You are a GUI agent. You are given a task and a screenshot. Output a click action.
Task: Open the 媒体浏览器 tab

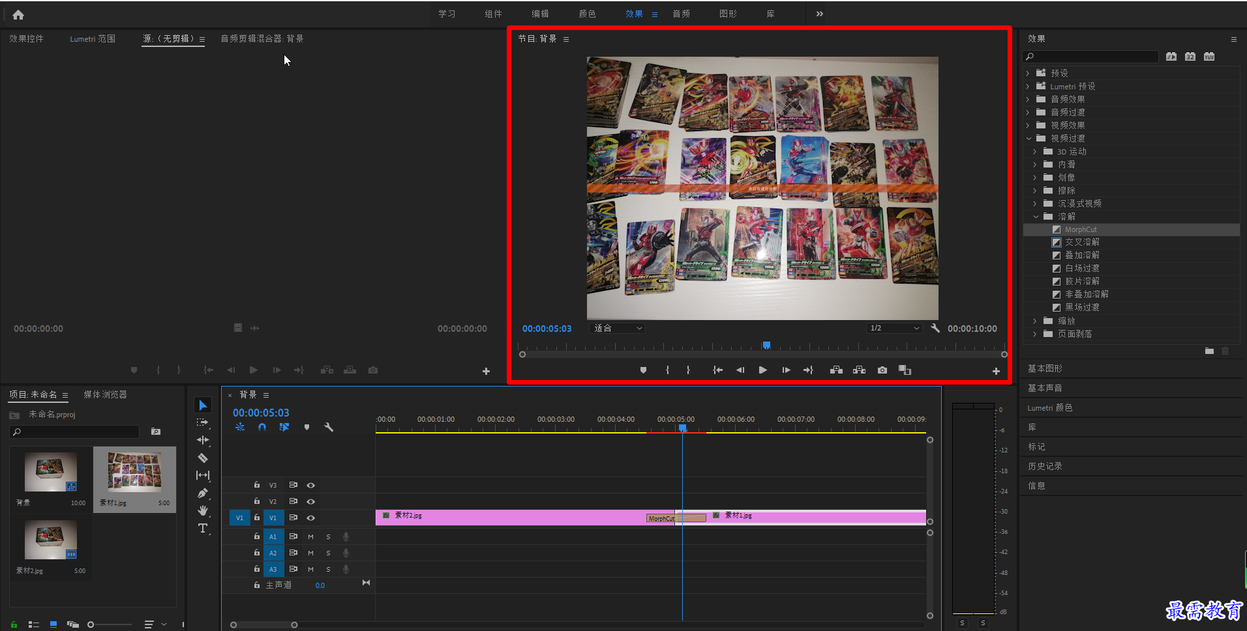[105, 394]
